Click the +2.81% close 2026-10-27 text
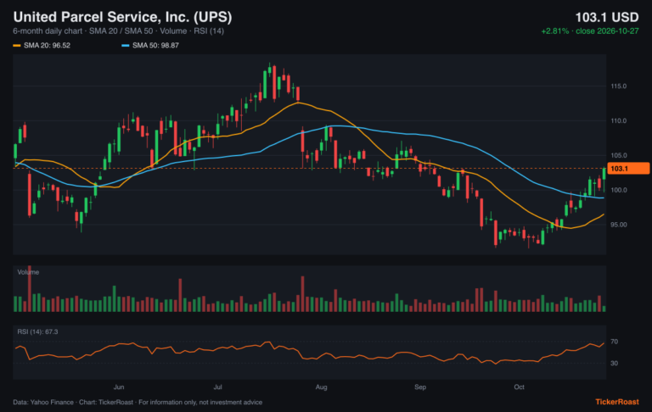Viewport: 652px width, 412px height. 590,31
